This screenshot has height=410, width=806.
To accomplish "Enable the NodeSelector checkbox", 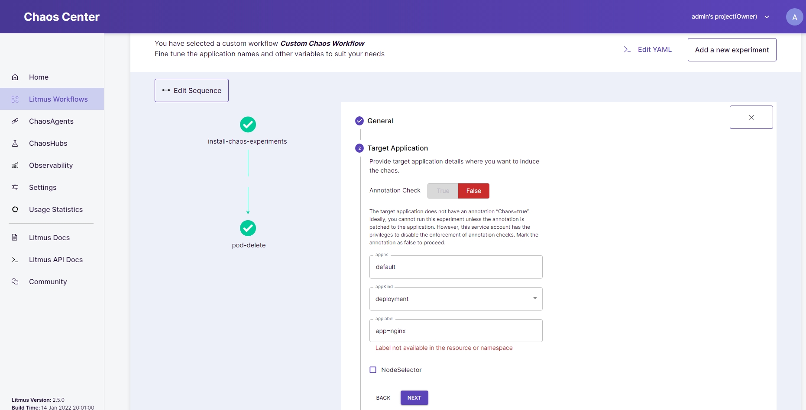I will pyautogui.click(x=373, y=370).
